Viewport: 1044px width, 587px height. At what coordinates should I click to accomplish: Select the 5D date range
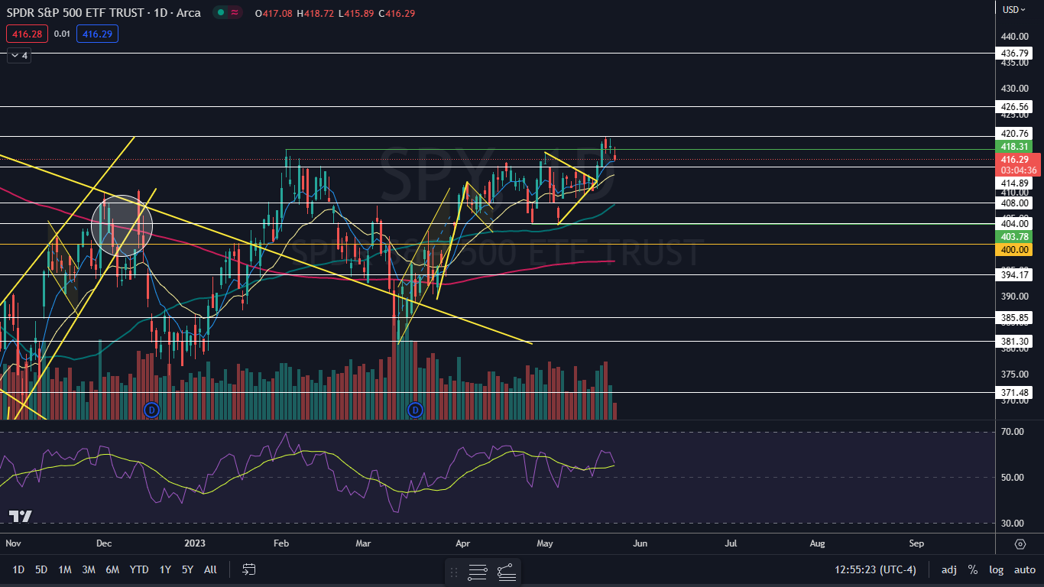41,569
